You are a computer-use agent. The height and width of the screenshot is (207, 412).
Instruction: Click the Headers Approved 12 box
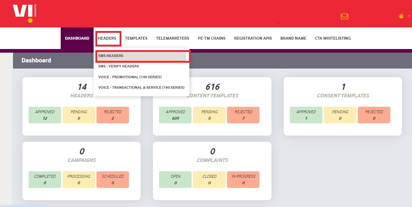point(45,115)
